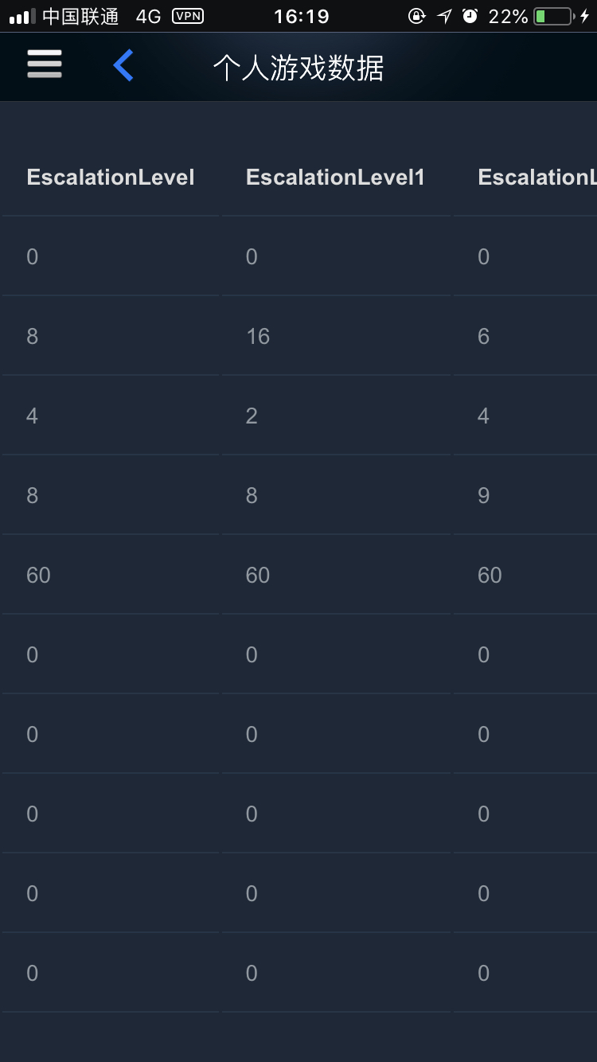Tap the 16:19 clock in status bar
This screenshot has width=597, height=1062.
tap(301, 16)
